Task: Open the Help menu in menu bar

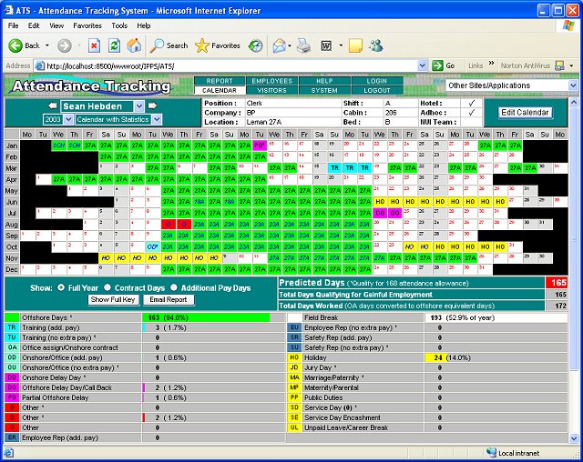Action: [144, 25]
